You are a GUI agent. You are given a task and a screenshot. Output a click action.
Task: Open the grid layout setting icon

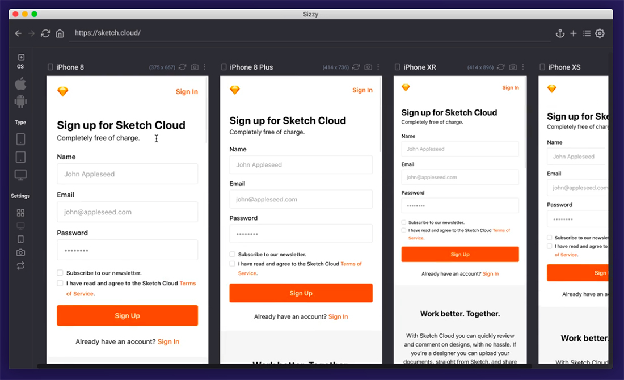tap(20, 213)
